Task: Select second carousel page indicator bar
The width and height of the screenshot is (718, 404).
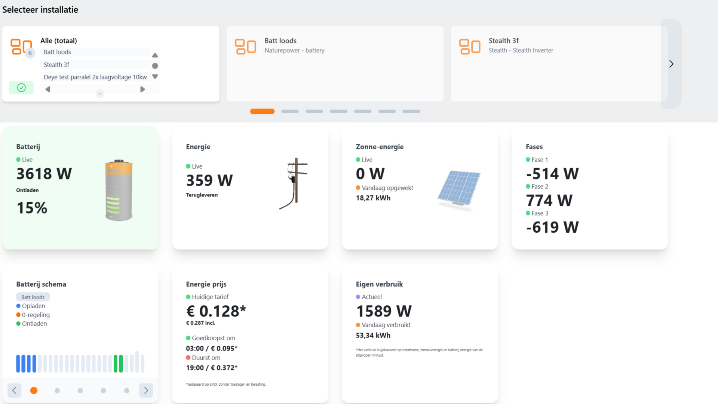Action: [290, 111]
